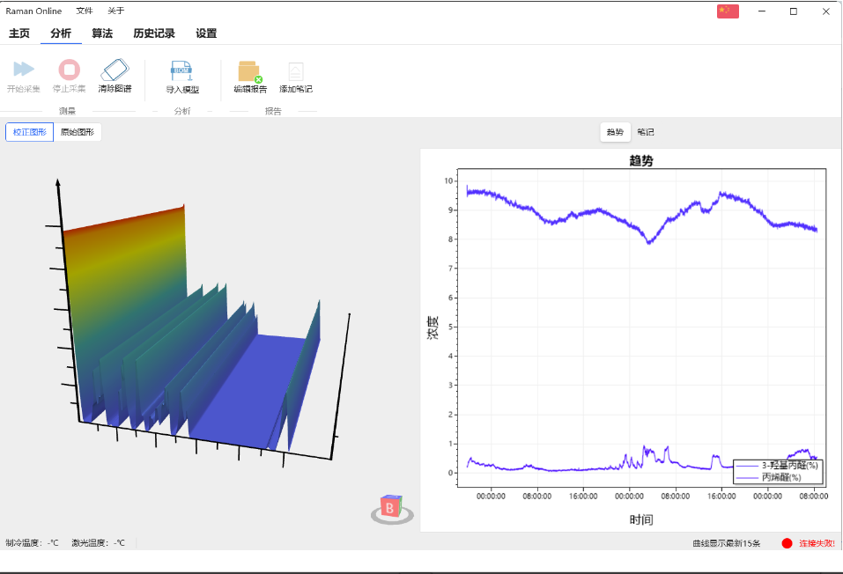Switch to the 校正图形 corrected view
Screen dimensions: 843x574
pyautogui.click(x=30, y=132)
